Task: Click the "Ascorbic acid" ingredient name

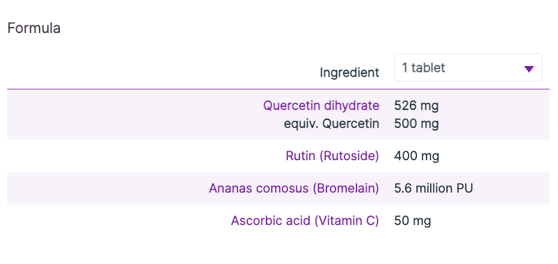Action: (x=270, y=221)
